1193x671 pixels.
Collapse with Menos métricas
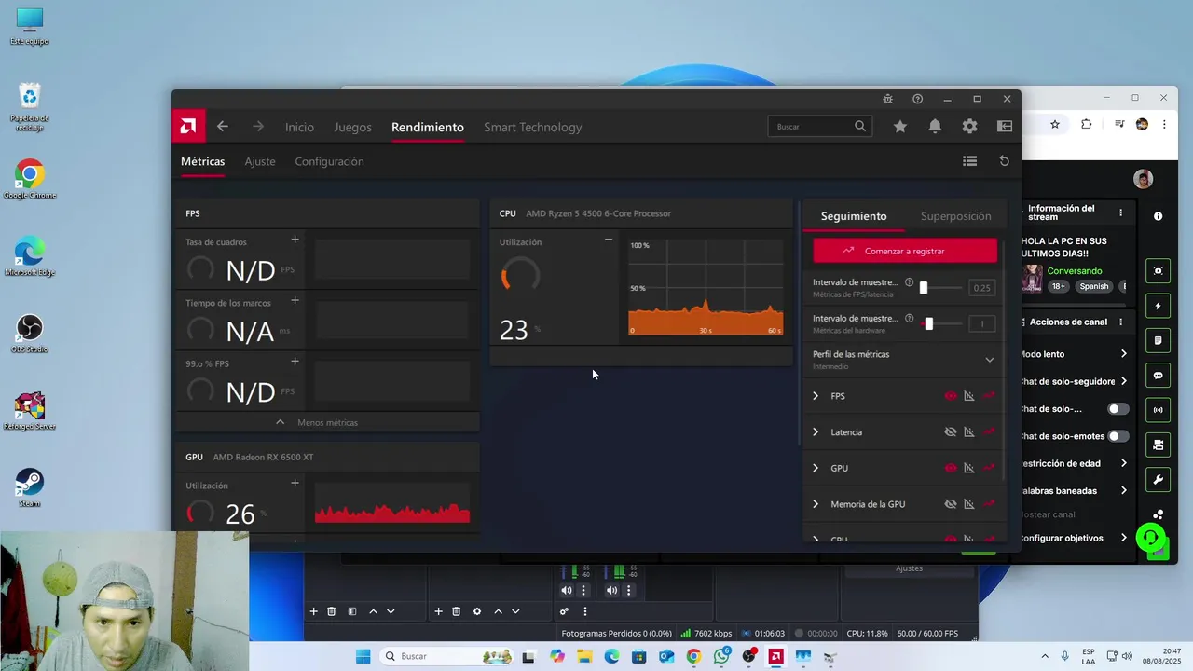click(327, 422)
